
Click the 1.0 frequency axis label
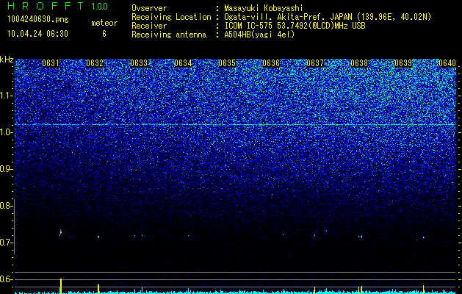(5, 132)
